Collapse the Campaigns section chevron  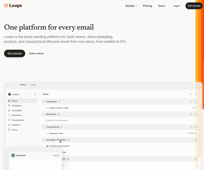pyautogui.click(x=44, y=102)
